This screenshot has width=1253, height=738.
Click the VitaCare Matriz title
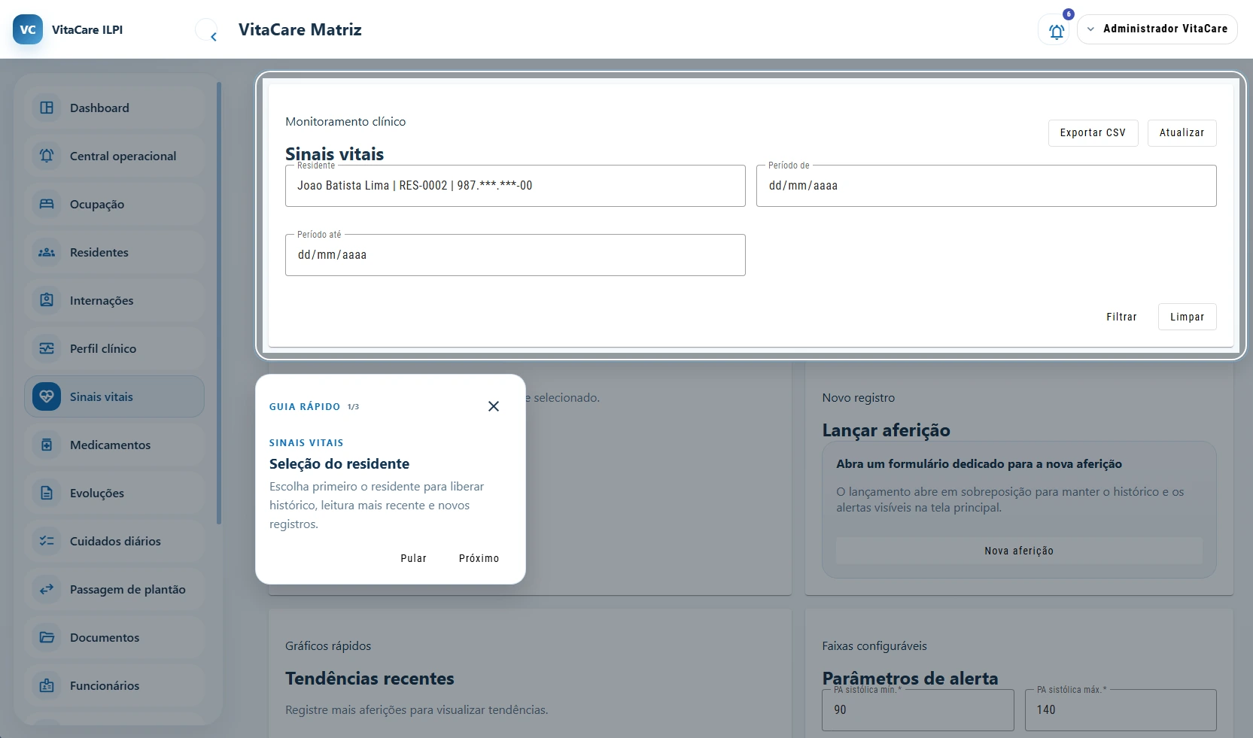click(300, 29)
